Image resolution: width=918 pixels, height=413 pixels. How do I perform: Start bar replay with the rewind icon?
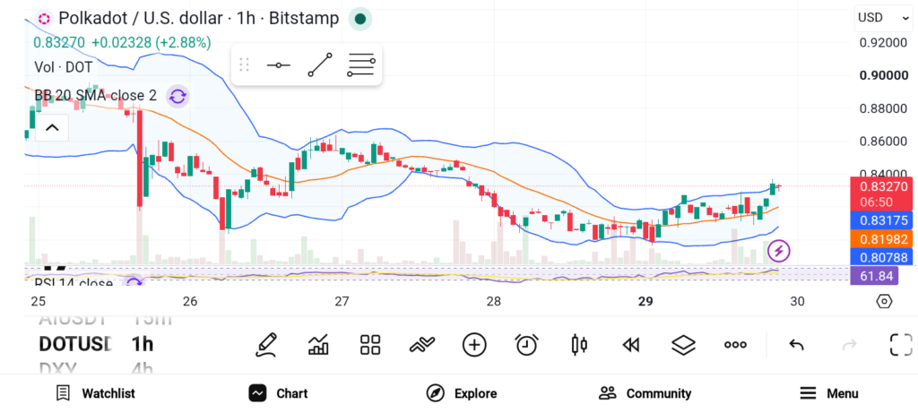pos(630,346)
